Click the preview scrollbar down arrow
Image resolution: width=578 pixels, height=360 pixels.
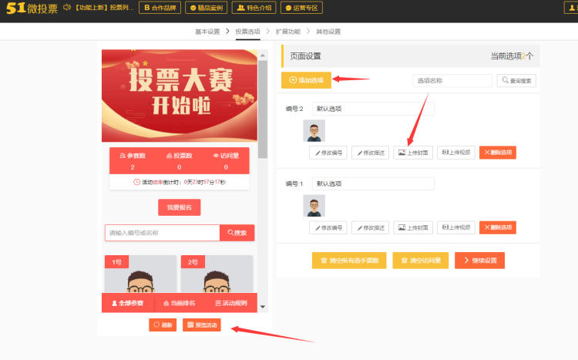(x=263, y=307)
